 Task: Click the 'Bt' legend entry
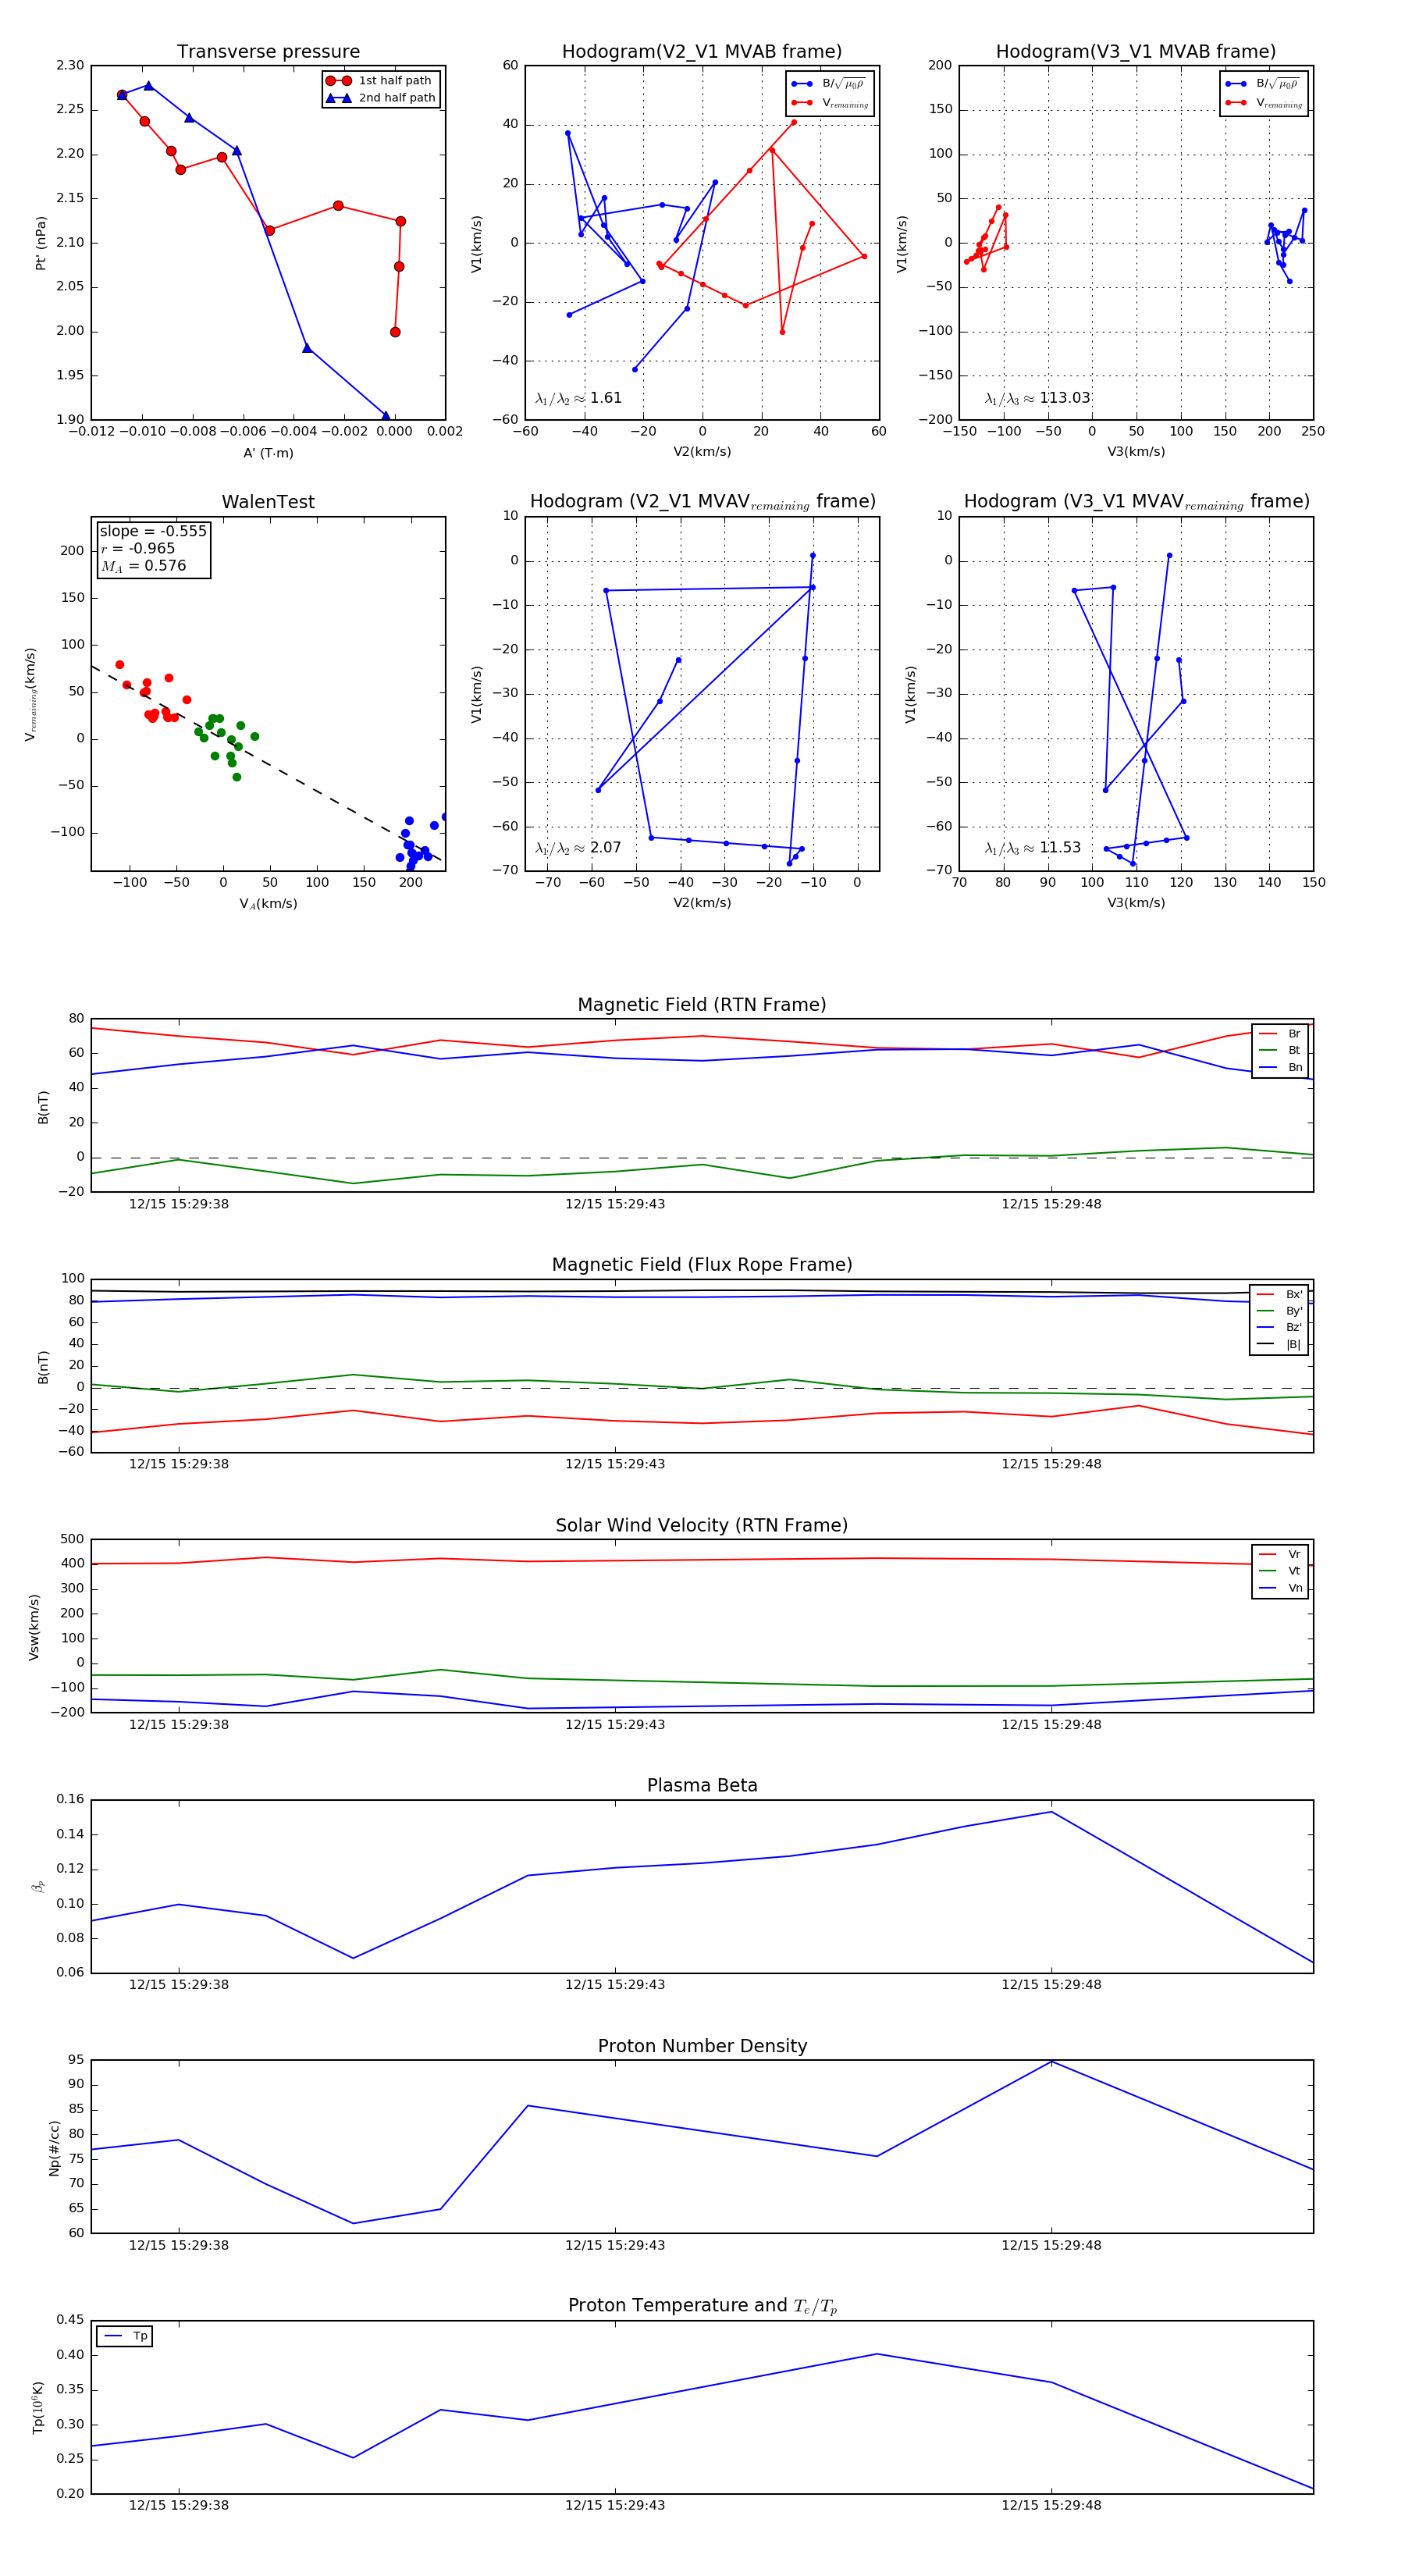click(x=1280, y=1051)
